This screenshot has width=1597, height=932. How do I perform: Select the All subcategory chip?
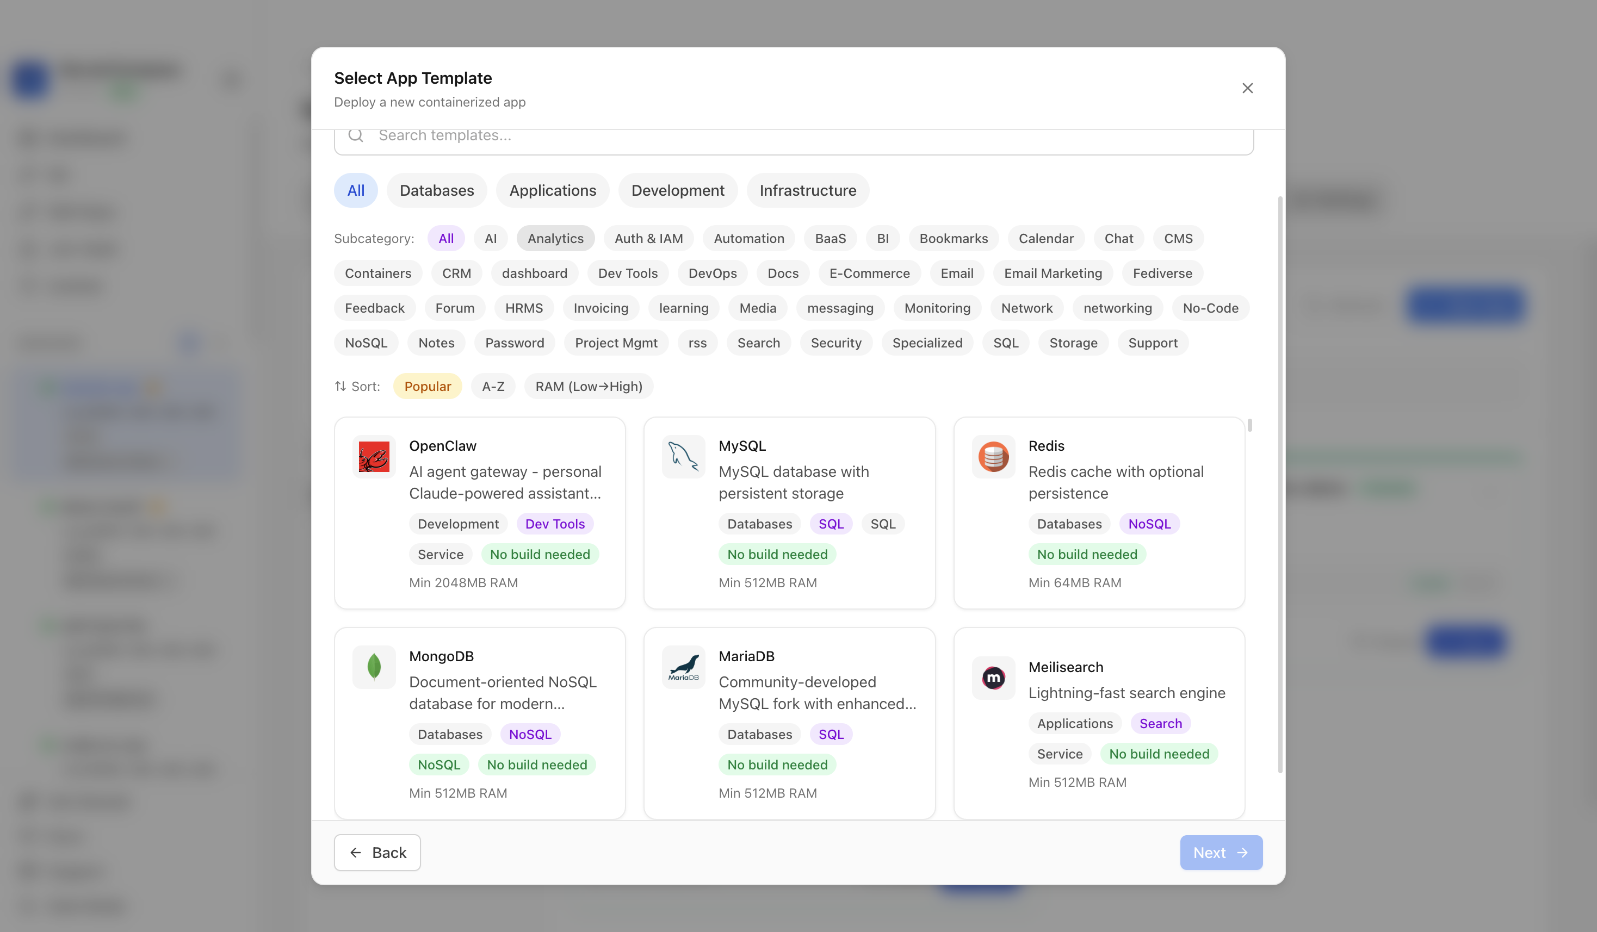pyautogui.click(x=445, y=238)
